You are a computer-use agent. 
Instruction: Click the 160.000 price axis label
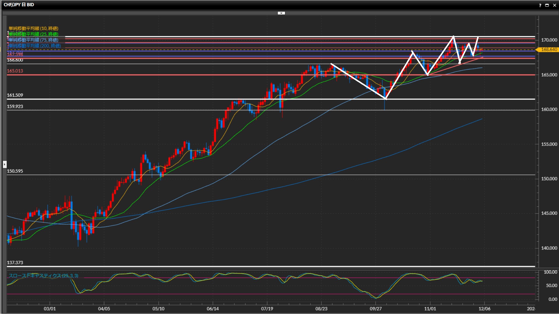(549, 109)
